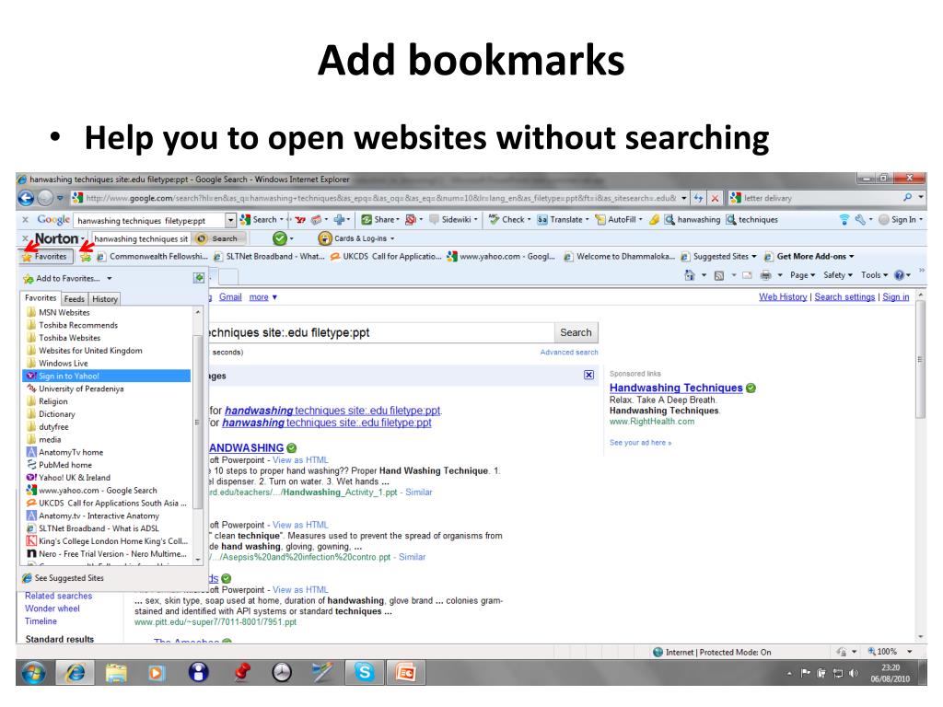Click the volume speaker tray icon
Screen dimensions: 943x707
(853, 673)
